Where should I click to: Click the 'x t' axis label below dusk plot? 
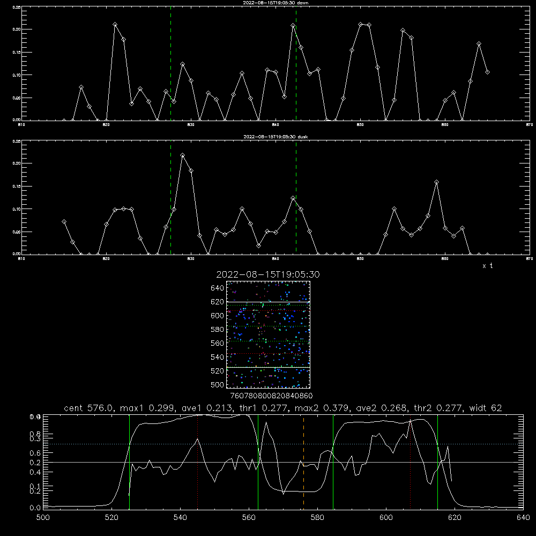coord(488,266)
